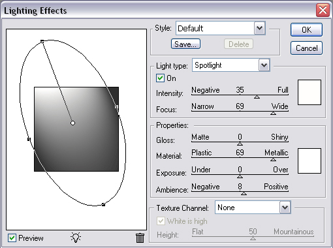Click the Over label on the Exposure slider
Screen dimensions: 333x248
[281, 169]
